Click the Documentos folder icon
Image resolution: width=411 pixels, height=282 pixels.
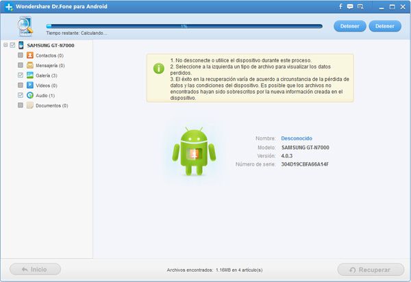tap(30, 105)
